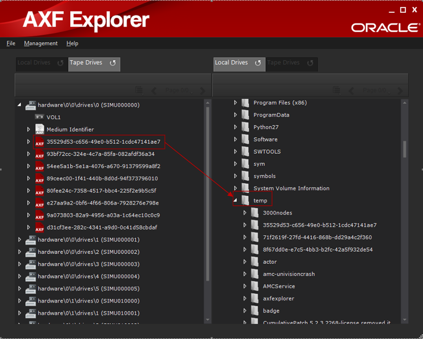The width and height of the screenshot is (423, 339).
Task: Go to previous page in left panel
Action: click(x=154, y=90)
